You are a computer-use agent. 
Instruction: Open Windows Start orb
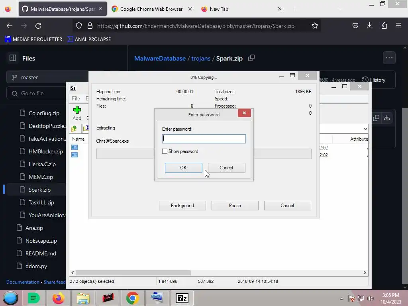(x=10, y=298)
